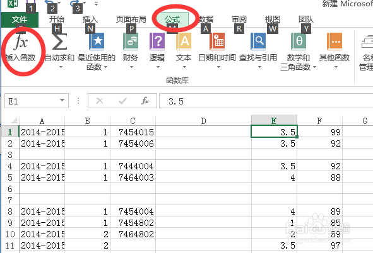Open the Financial functions book icon

131,42
